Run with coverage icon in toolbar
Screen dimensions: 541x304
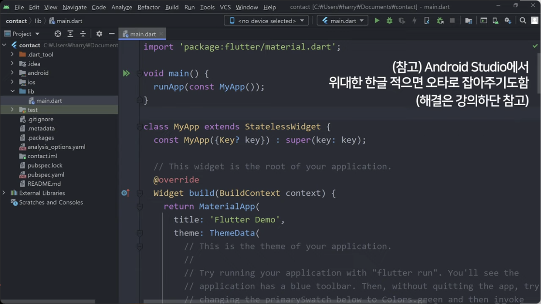click(402, 21)
